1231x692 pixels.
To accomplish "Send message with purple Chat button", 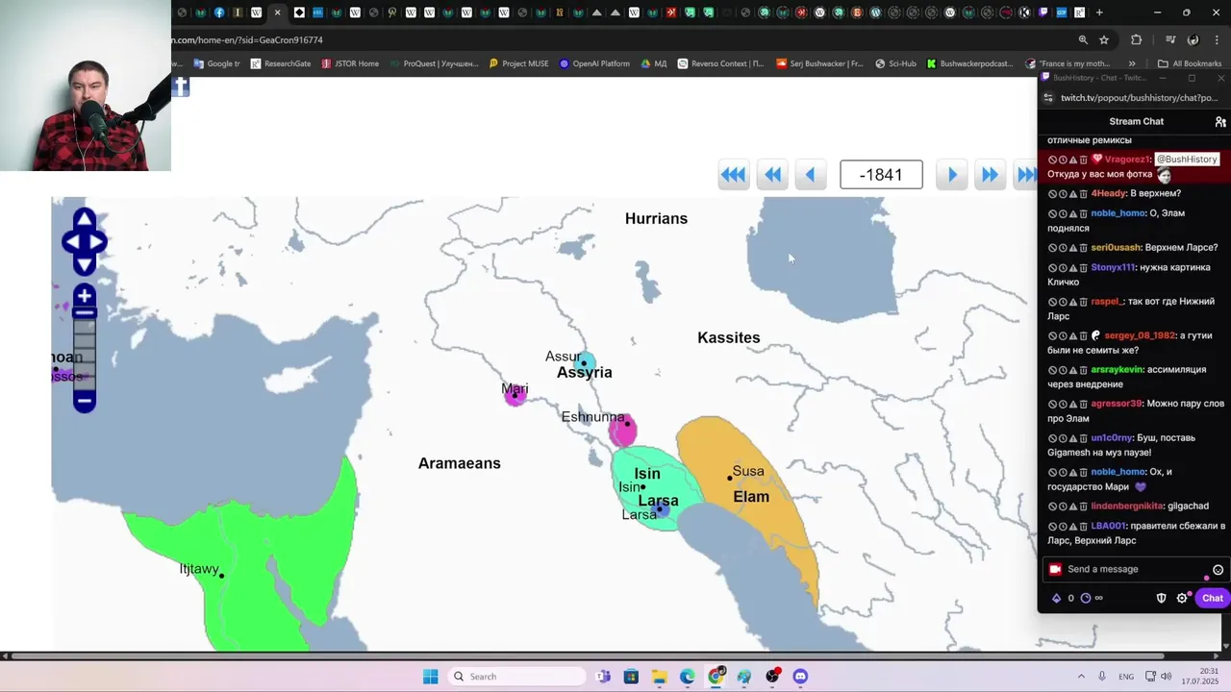I will point(1212,598).
